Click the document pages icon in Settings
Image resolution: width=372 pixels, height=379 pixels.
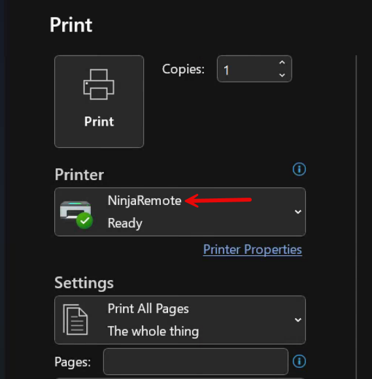[x=75, y=319]
